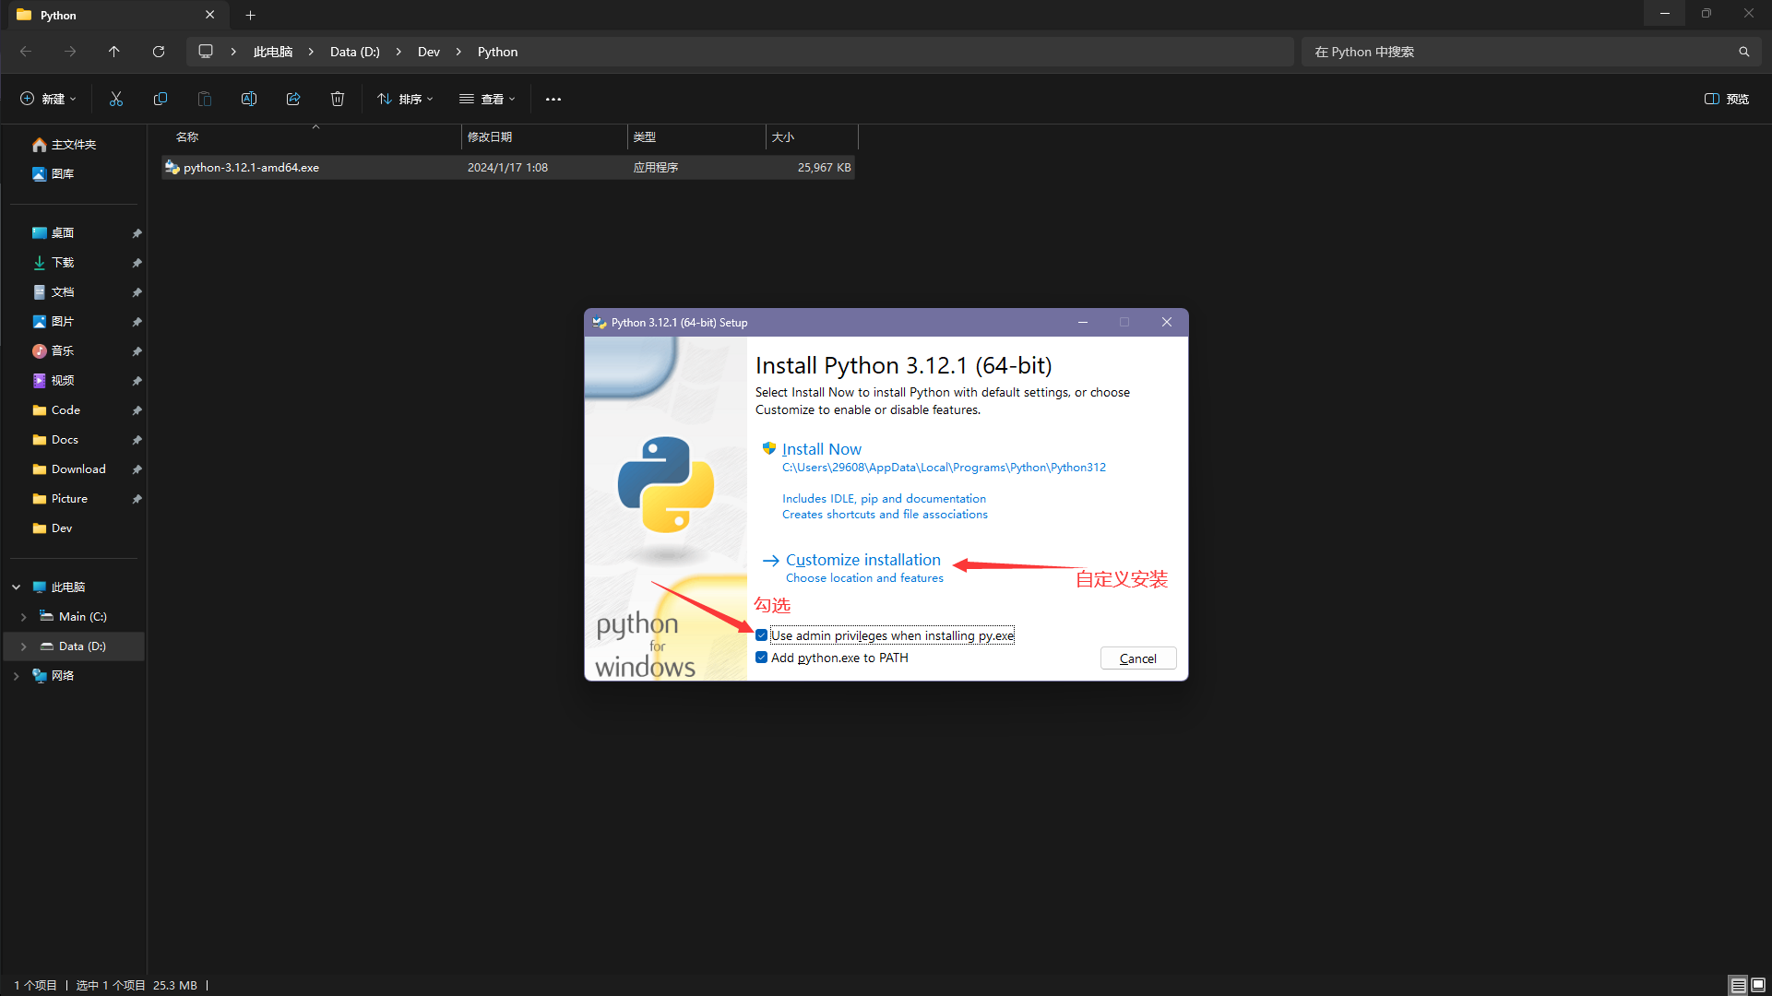This screenshot has width=1772, height=996.
Task: Switch to thumbnail view icon in status bar
Action: pos(1758,985)
